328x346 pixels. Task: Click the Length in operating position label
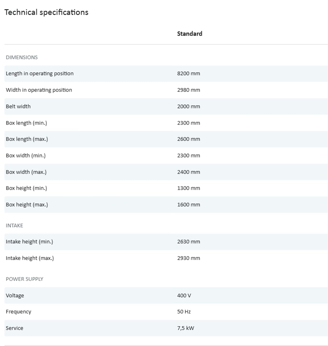[x=40, y=74]
